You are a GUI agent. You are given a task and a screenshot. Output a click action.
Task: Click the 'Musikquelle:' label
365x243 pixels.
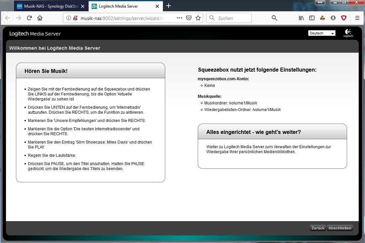209,96
